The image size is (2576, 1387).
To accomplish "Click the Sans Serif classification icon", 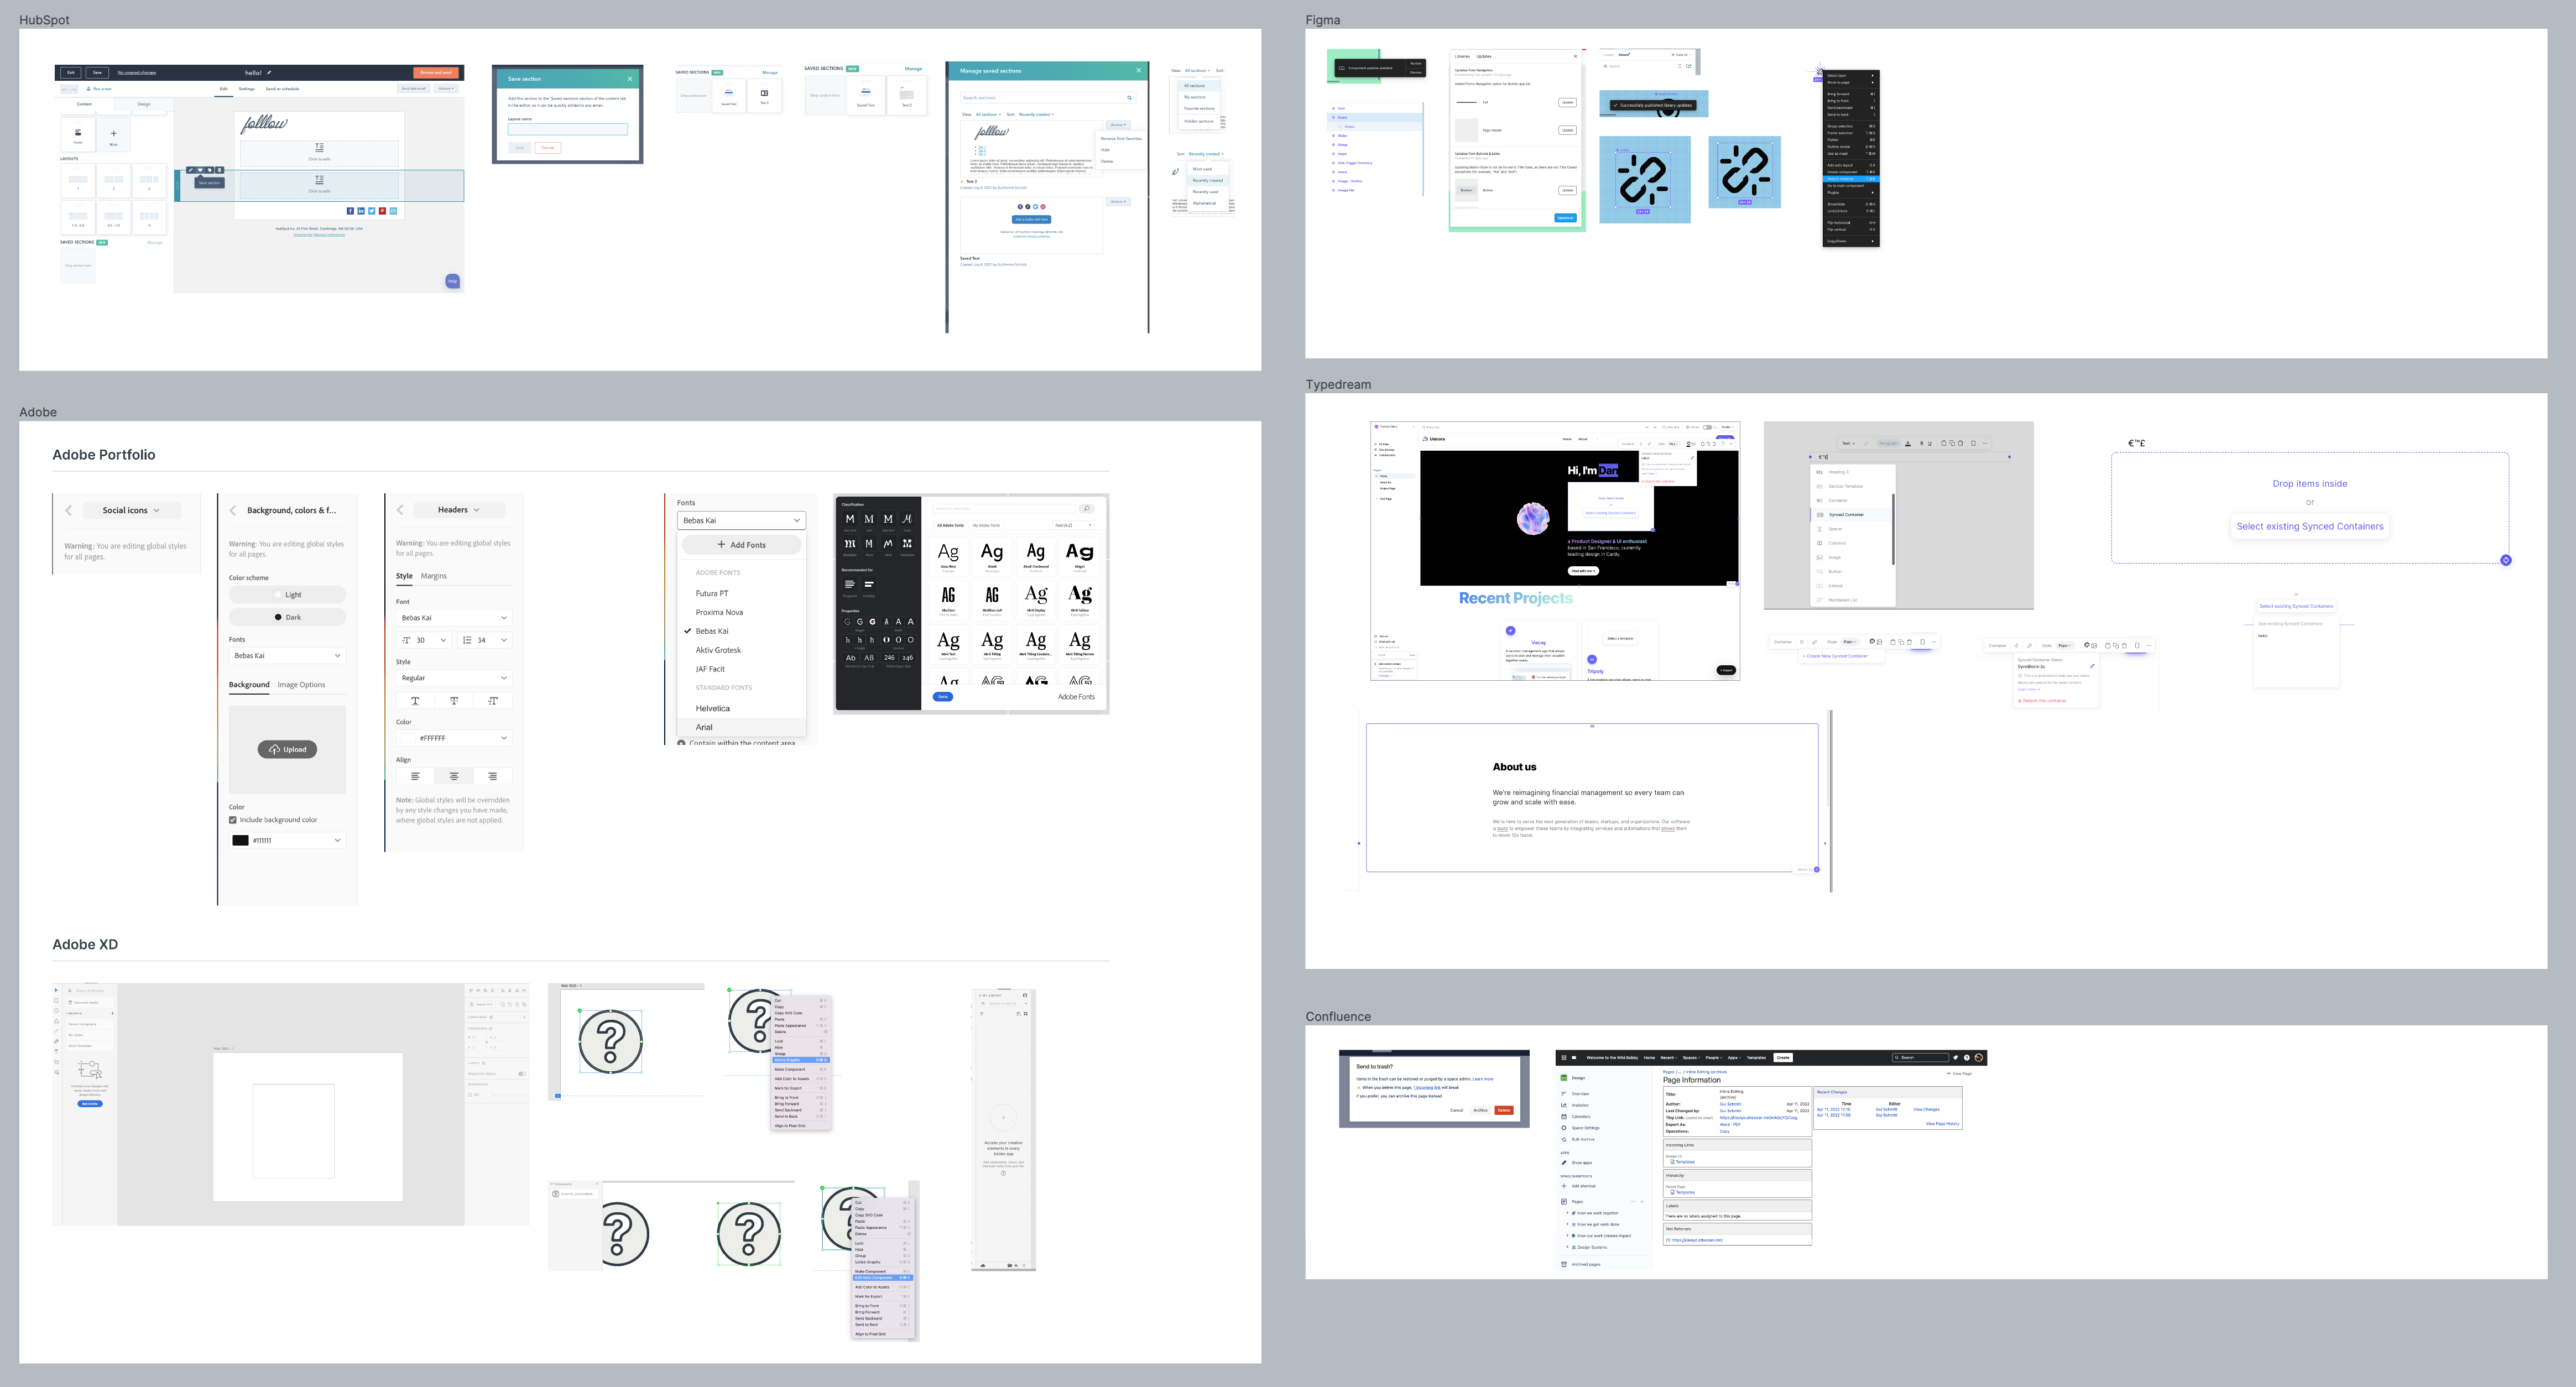I will click(x=849, y=520).
